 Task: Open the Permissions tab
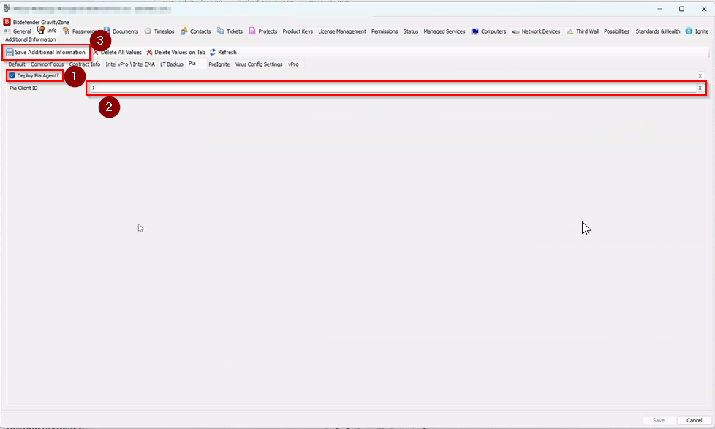pos(385,31)
